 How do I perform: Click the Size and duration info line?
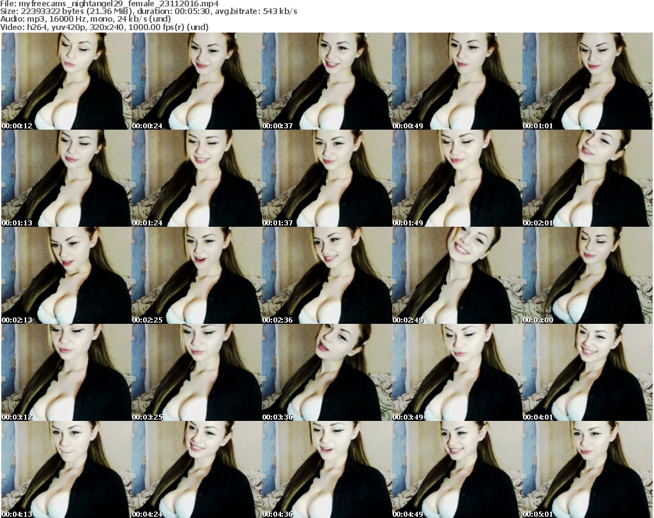pos(148,11)
